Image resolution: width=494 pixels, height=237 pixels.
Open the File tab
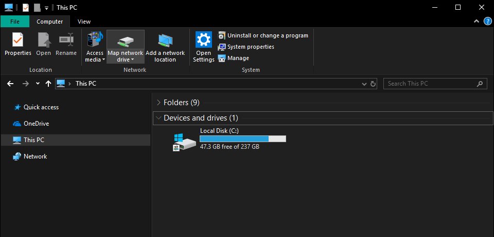pos(15,22)
